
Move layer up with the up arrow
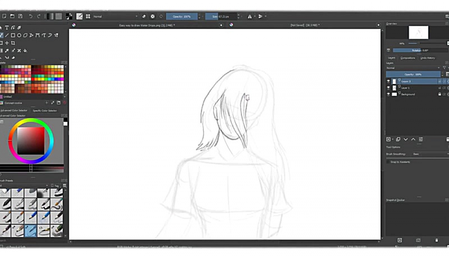(413, 140)
